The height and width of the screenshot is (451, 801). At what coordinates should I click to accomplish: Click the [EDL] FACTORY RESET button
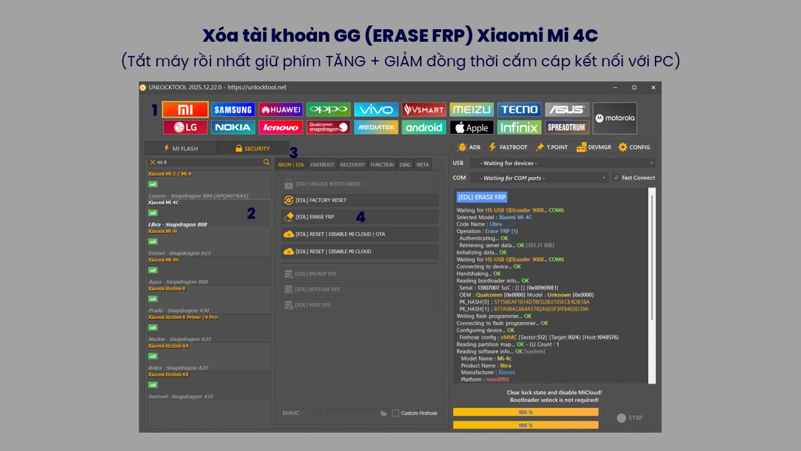pyautogui.click(x=360, y=200)
